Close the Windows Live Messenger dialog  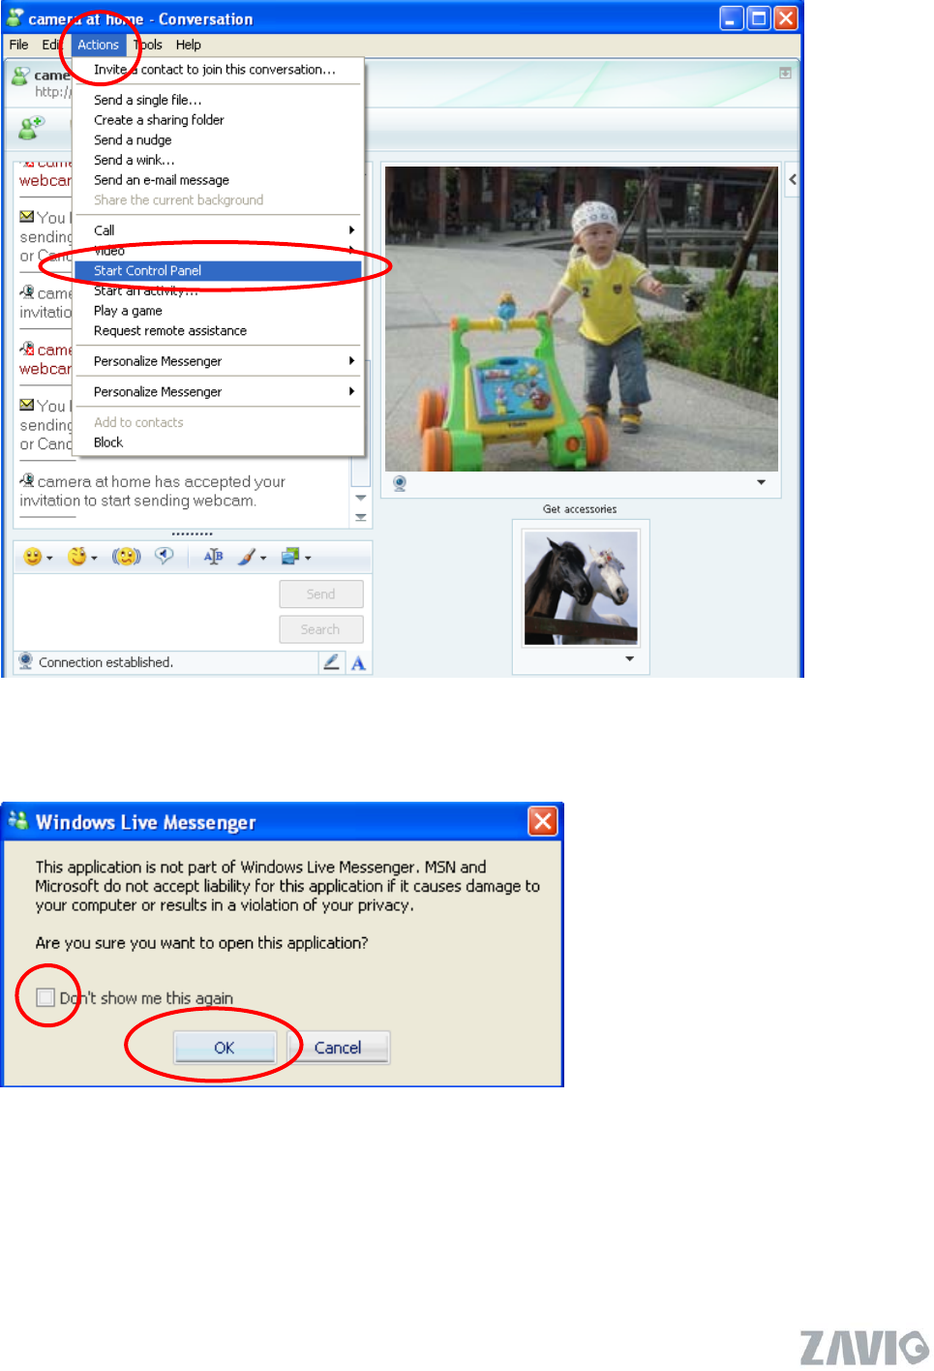(x=543, y=822)
